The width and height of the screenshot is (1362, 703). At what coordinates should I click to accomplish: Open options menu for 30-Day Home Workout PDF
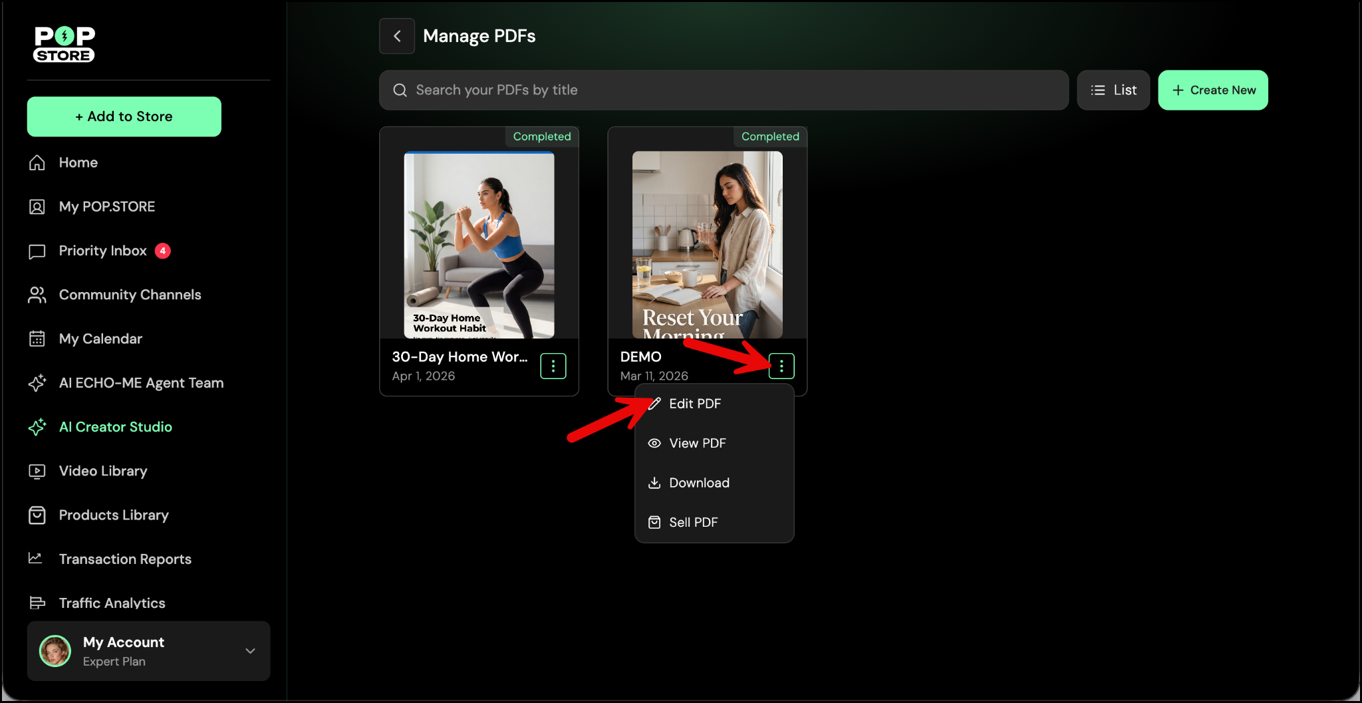pyautogui.click(x=553, y=366)
